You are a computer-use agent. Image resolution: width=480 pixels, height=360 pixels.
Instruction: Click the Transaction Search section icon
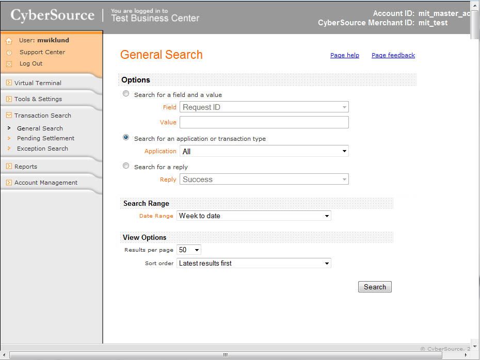click(9, 116)
